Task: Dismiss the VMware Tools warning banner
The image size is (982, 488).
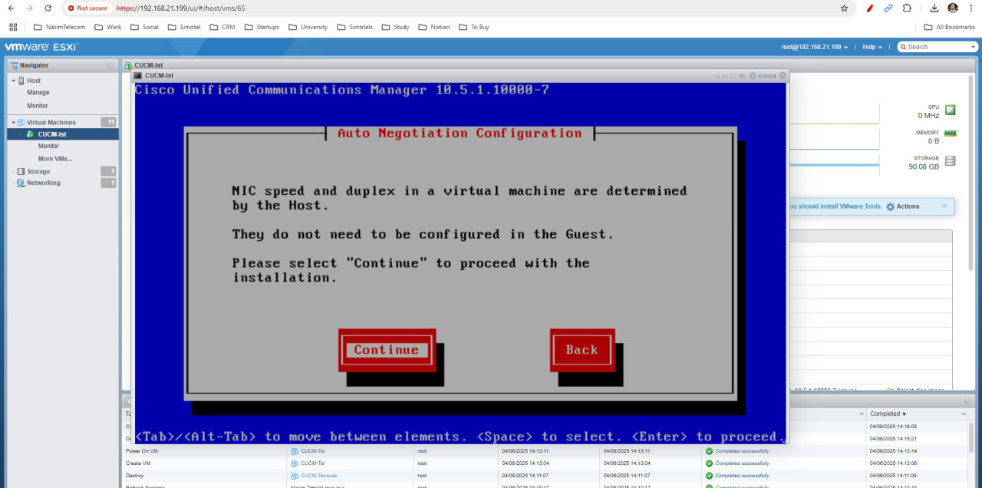Action: [x=944, y=206]
